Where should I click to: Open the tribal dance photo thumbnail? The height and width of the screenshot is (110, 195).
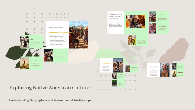(x=79, y=35)
